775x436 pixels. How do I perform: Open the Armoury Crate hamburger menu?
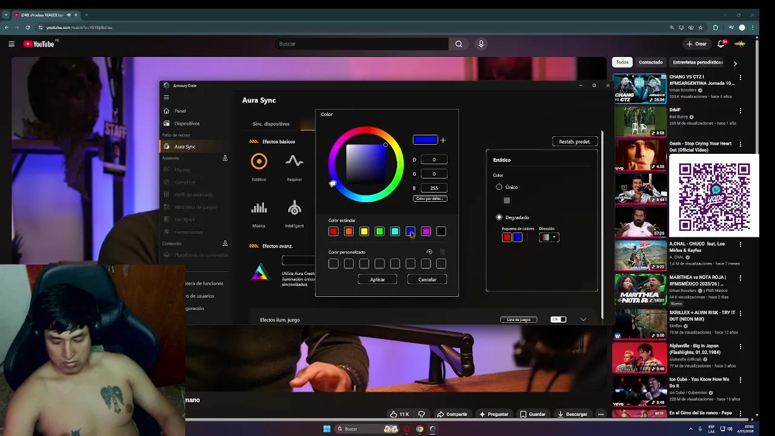(x=166, y=97)
